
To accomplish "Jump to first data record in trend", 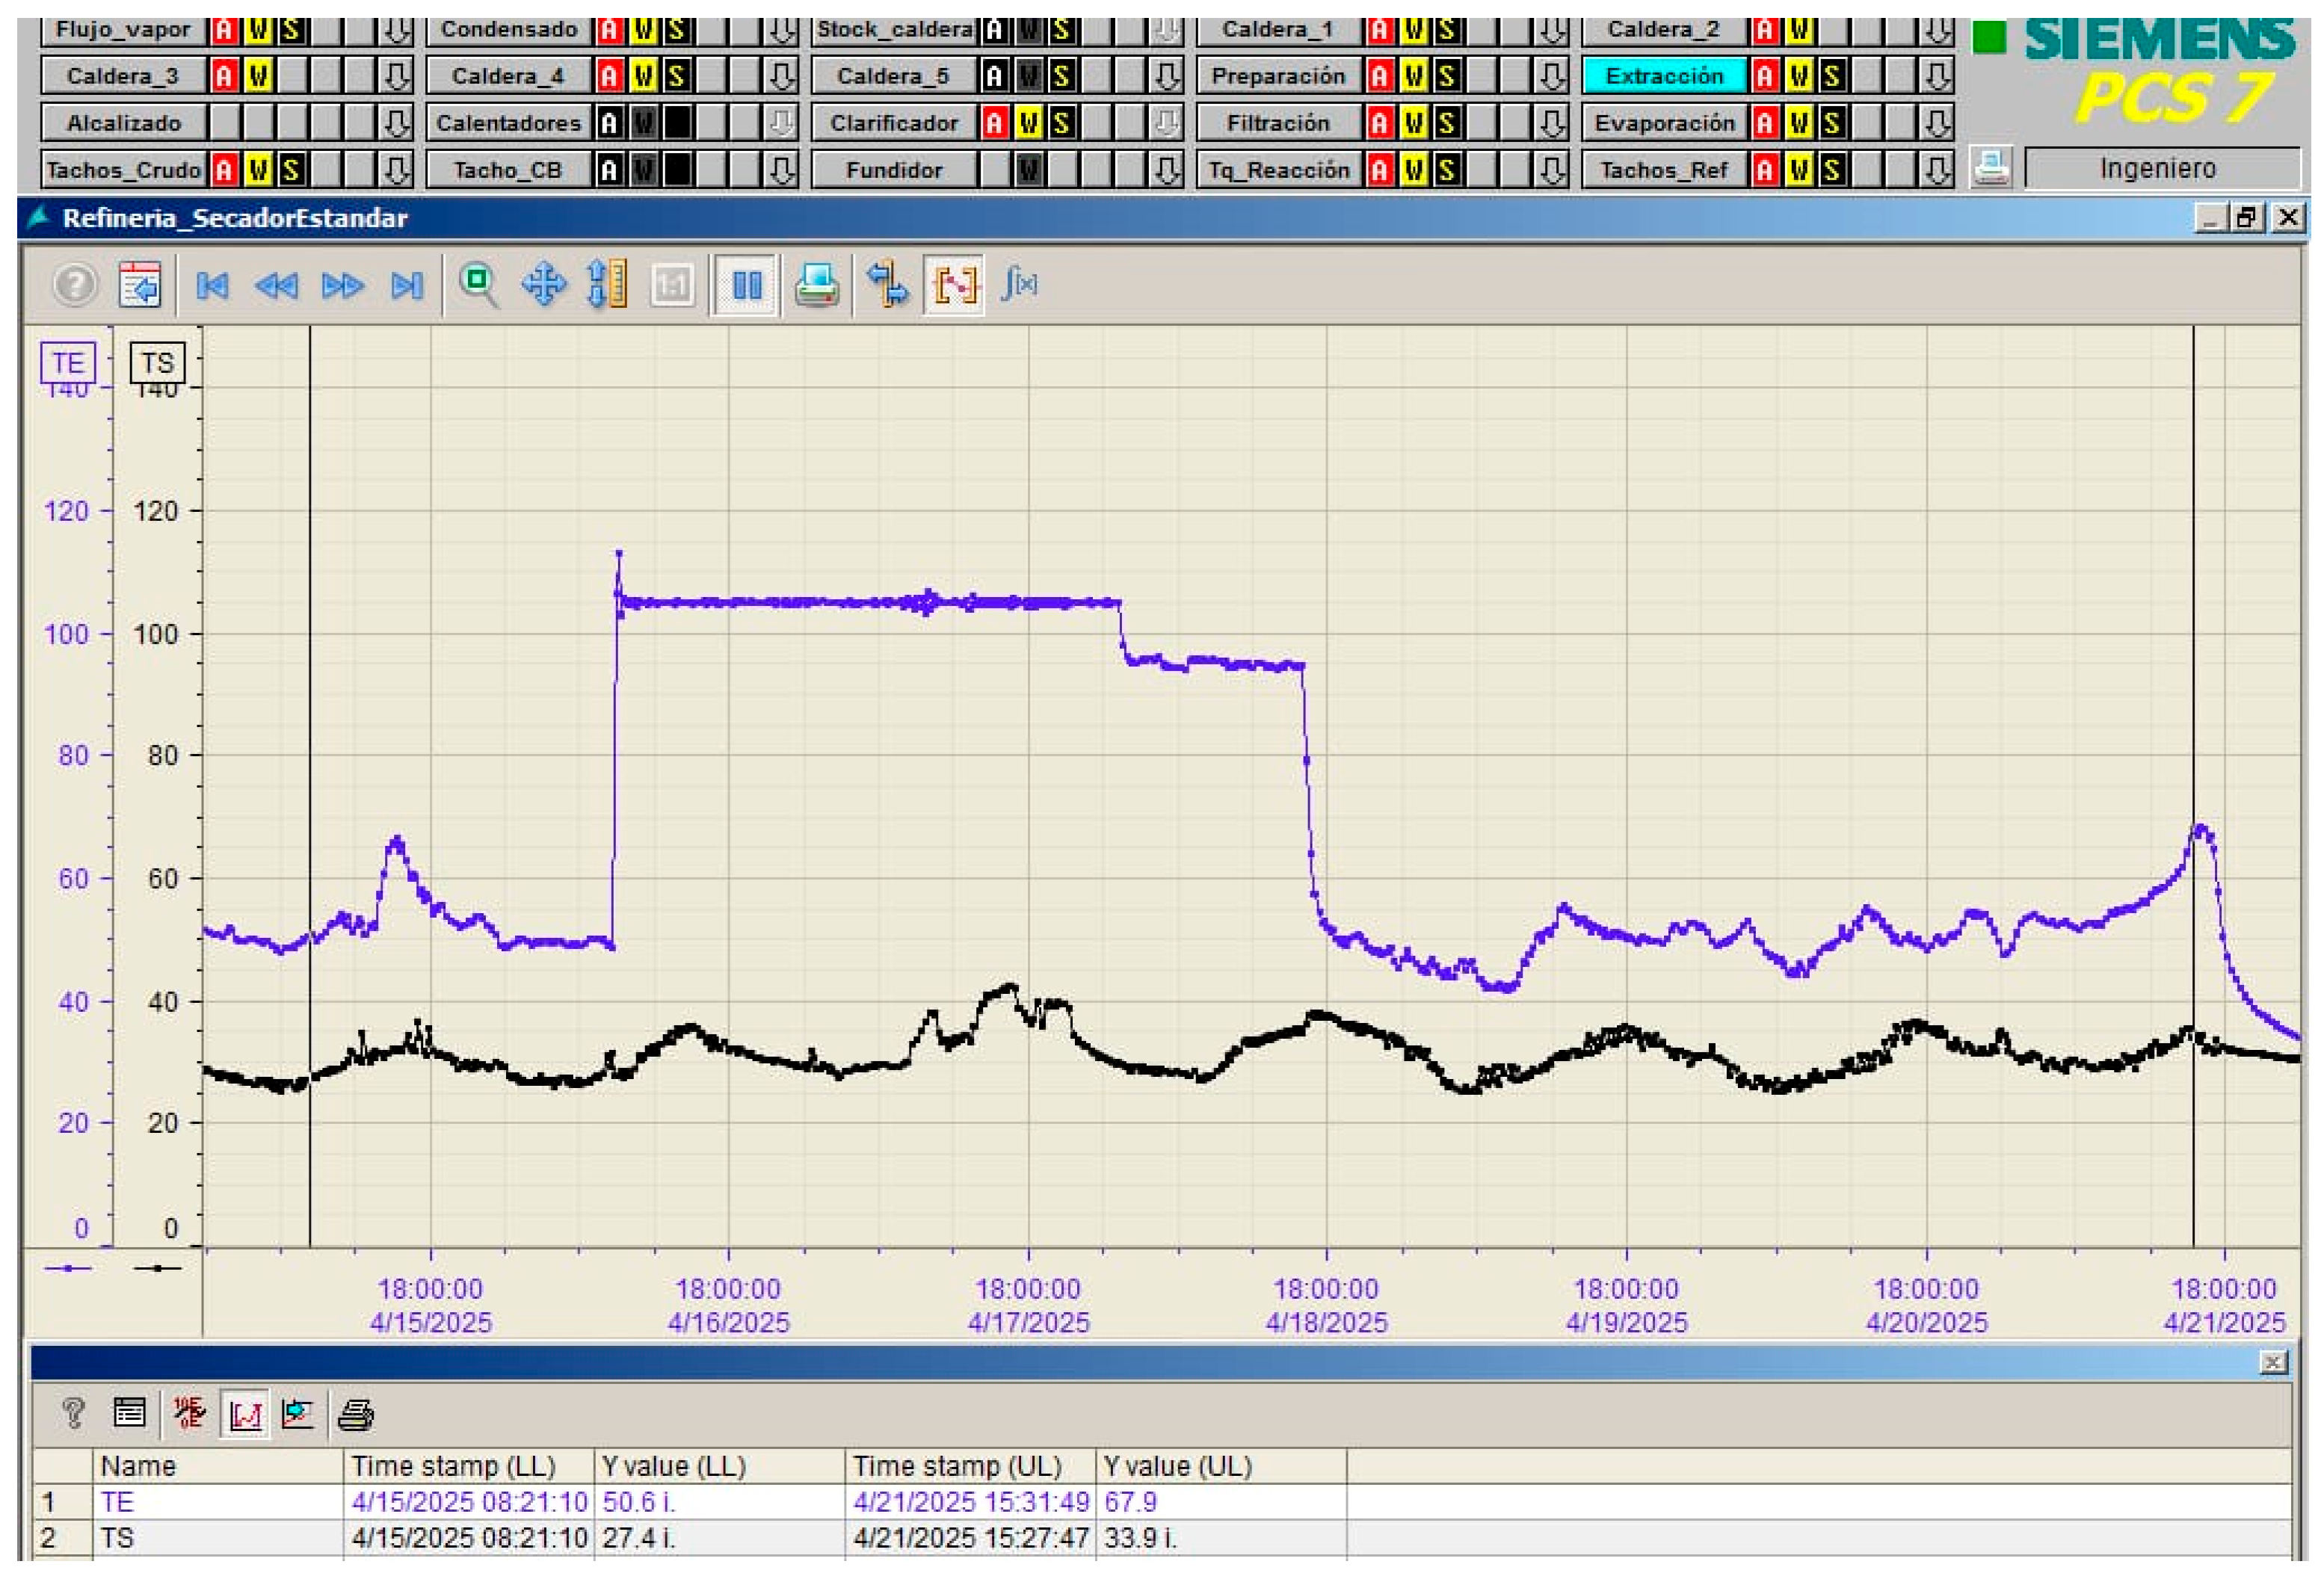I will (212, 286).
